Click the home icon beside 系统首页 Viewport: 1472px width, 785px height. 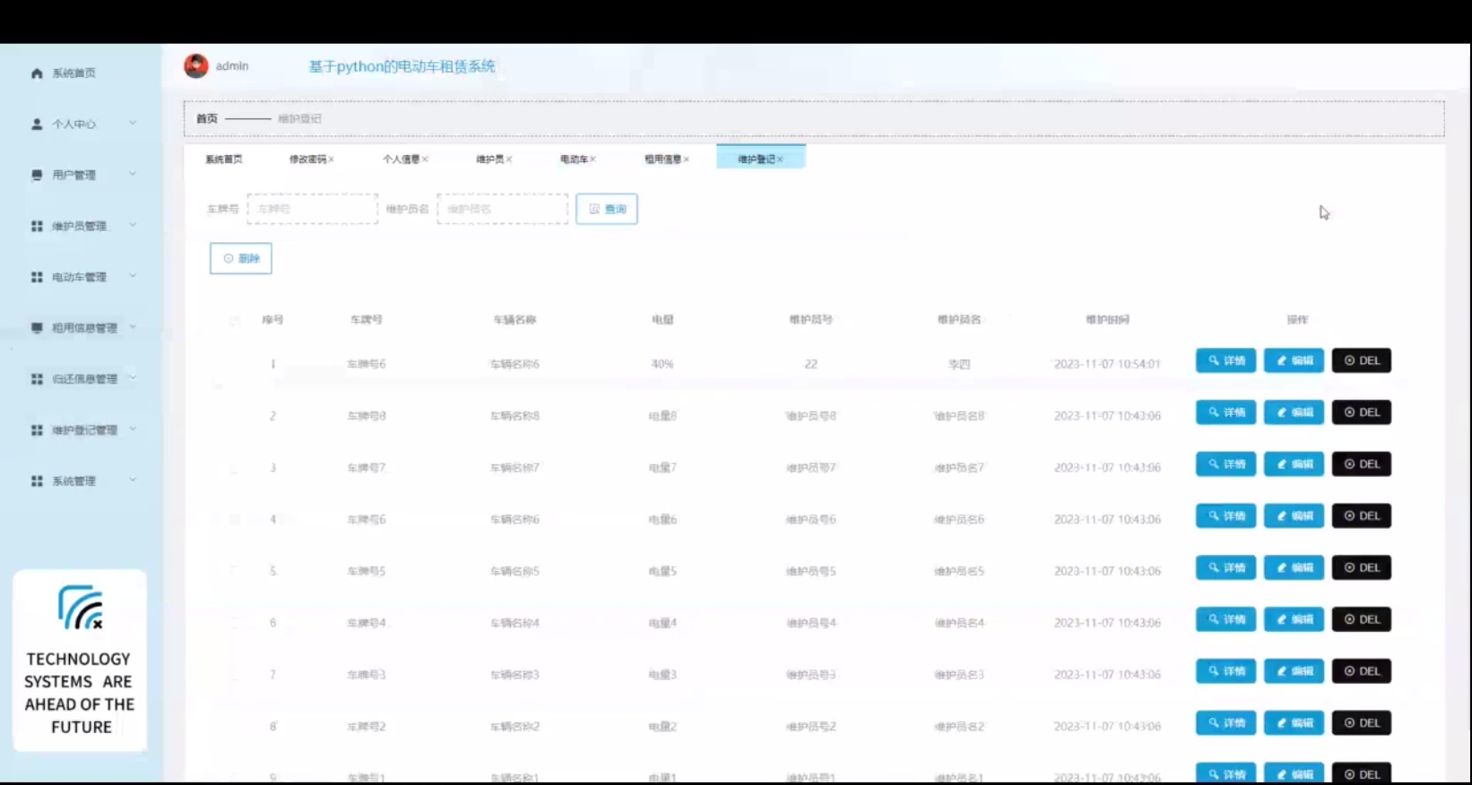click(37, 73)
